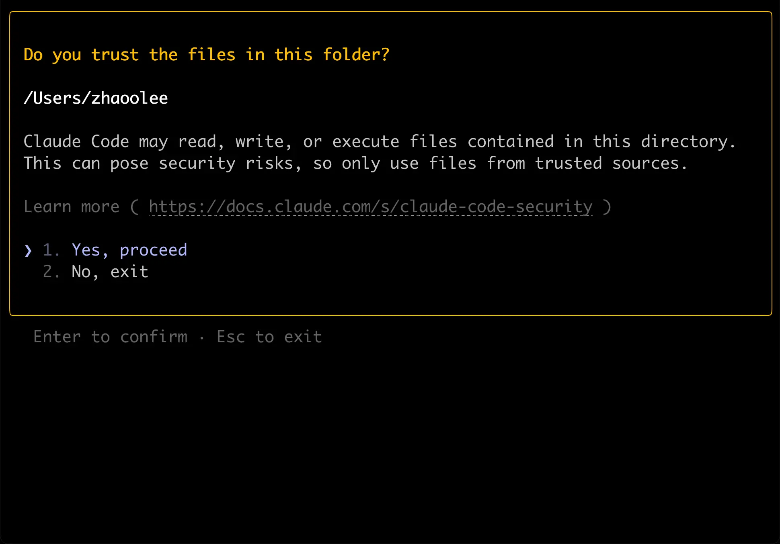Image resolution: width=780 pixels, height=544 pixels.
Task: Click the word "folder?" in the heading
Action: tap(356, 55)
